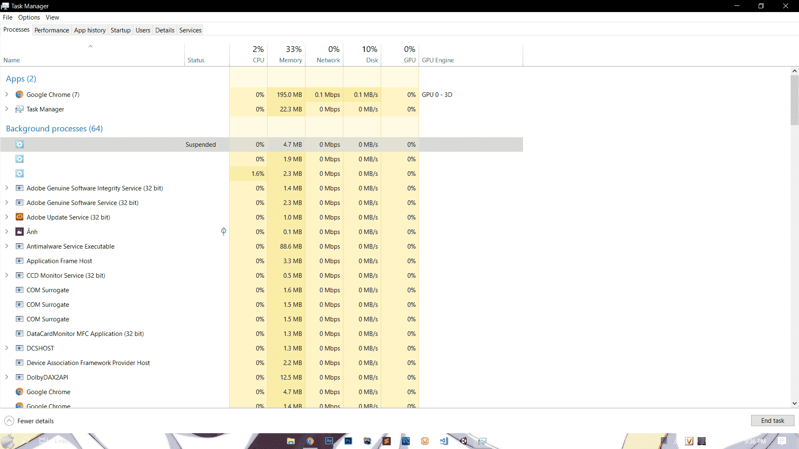Expand Adobe Genuine Software Integrity Service
The height and width of the screenshot is (449, 799).
click(x=7, y=188)
